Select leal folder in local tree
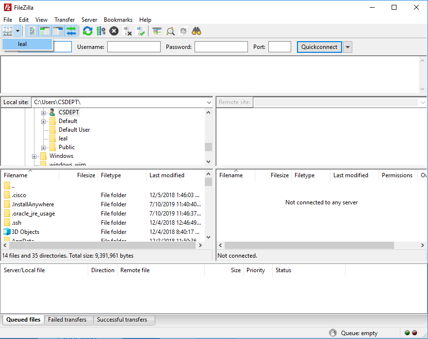Screen dimensions: 428x339 point(63,139)
